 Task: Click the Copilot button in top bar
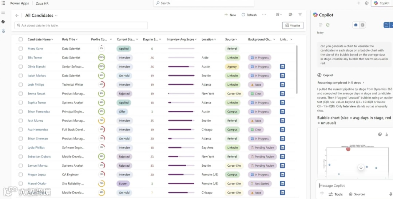381,3
